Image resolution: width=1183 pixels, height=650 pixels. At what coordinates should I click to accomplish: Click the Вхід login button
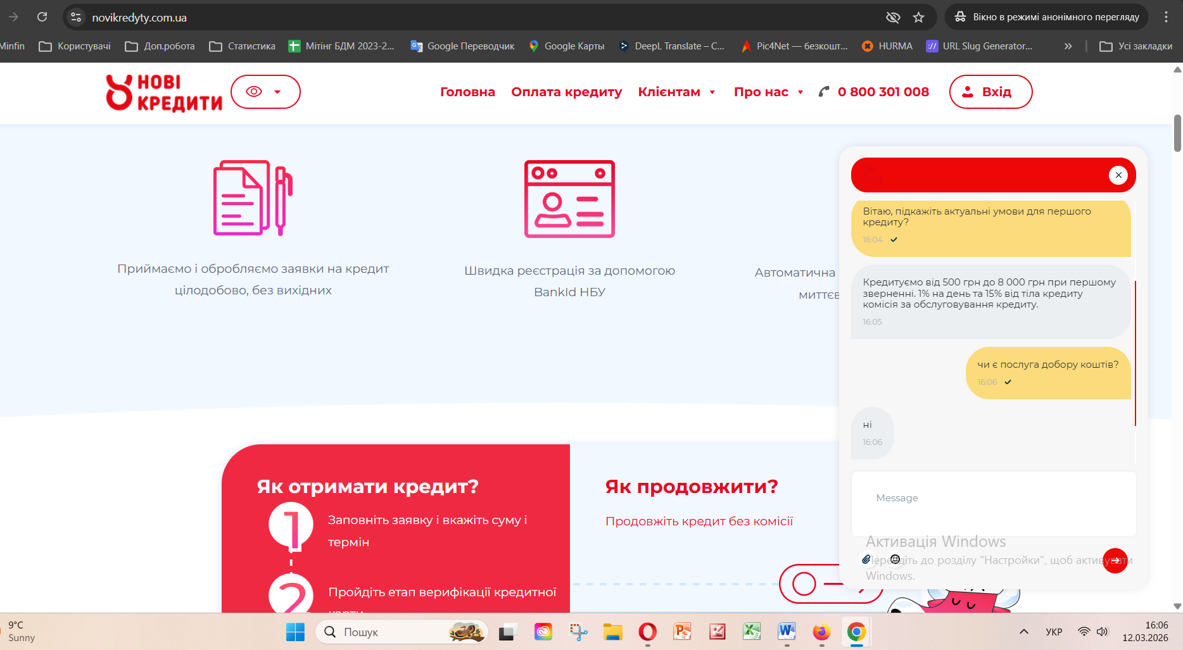coord(990,92)
